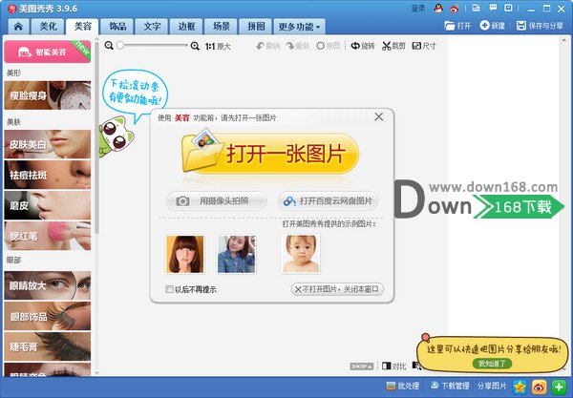The image size is (573, 398).
Task: Select the 眼睛放大 eye enlarge tool
Action: 48,285
